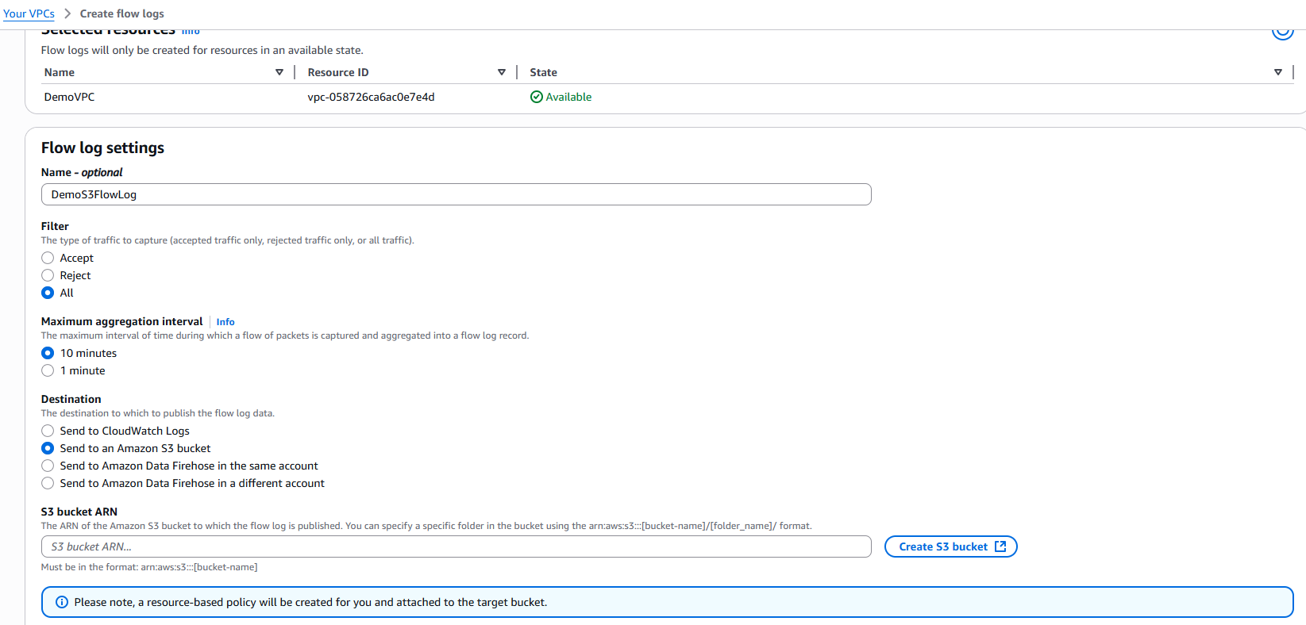Select the Reject filter option
Image resolution: width=1306 pixels, height=625 pixels.
[x=48, y=275]
